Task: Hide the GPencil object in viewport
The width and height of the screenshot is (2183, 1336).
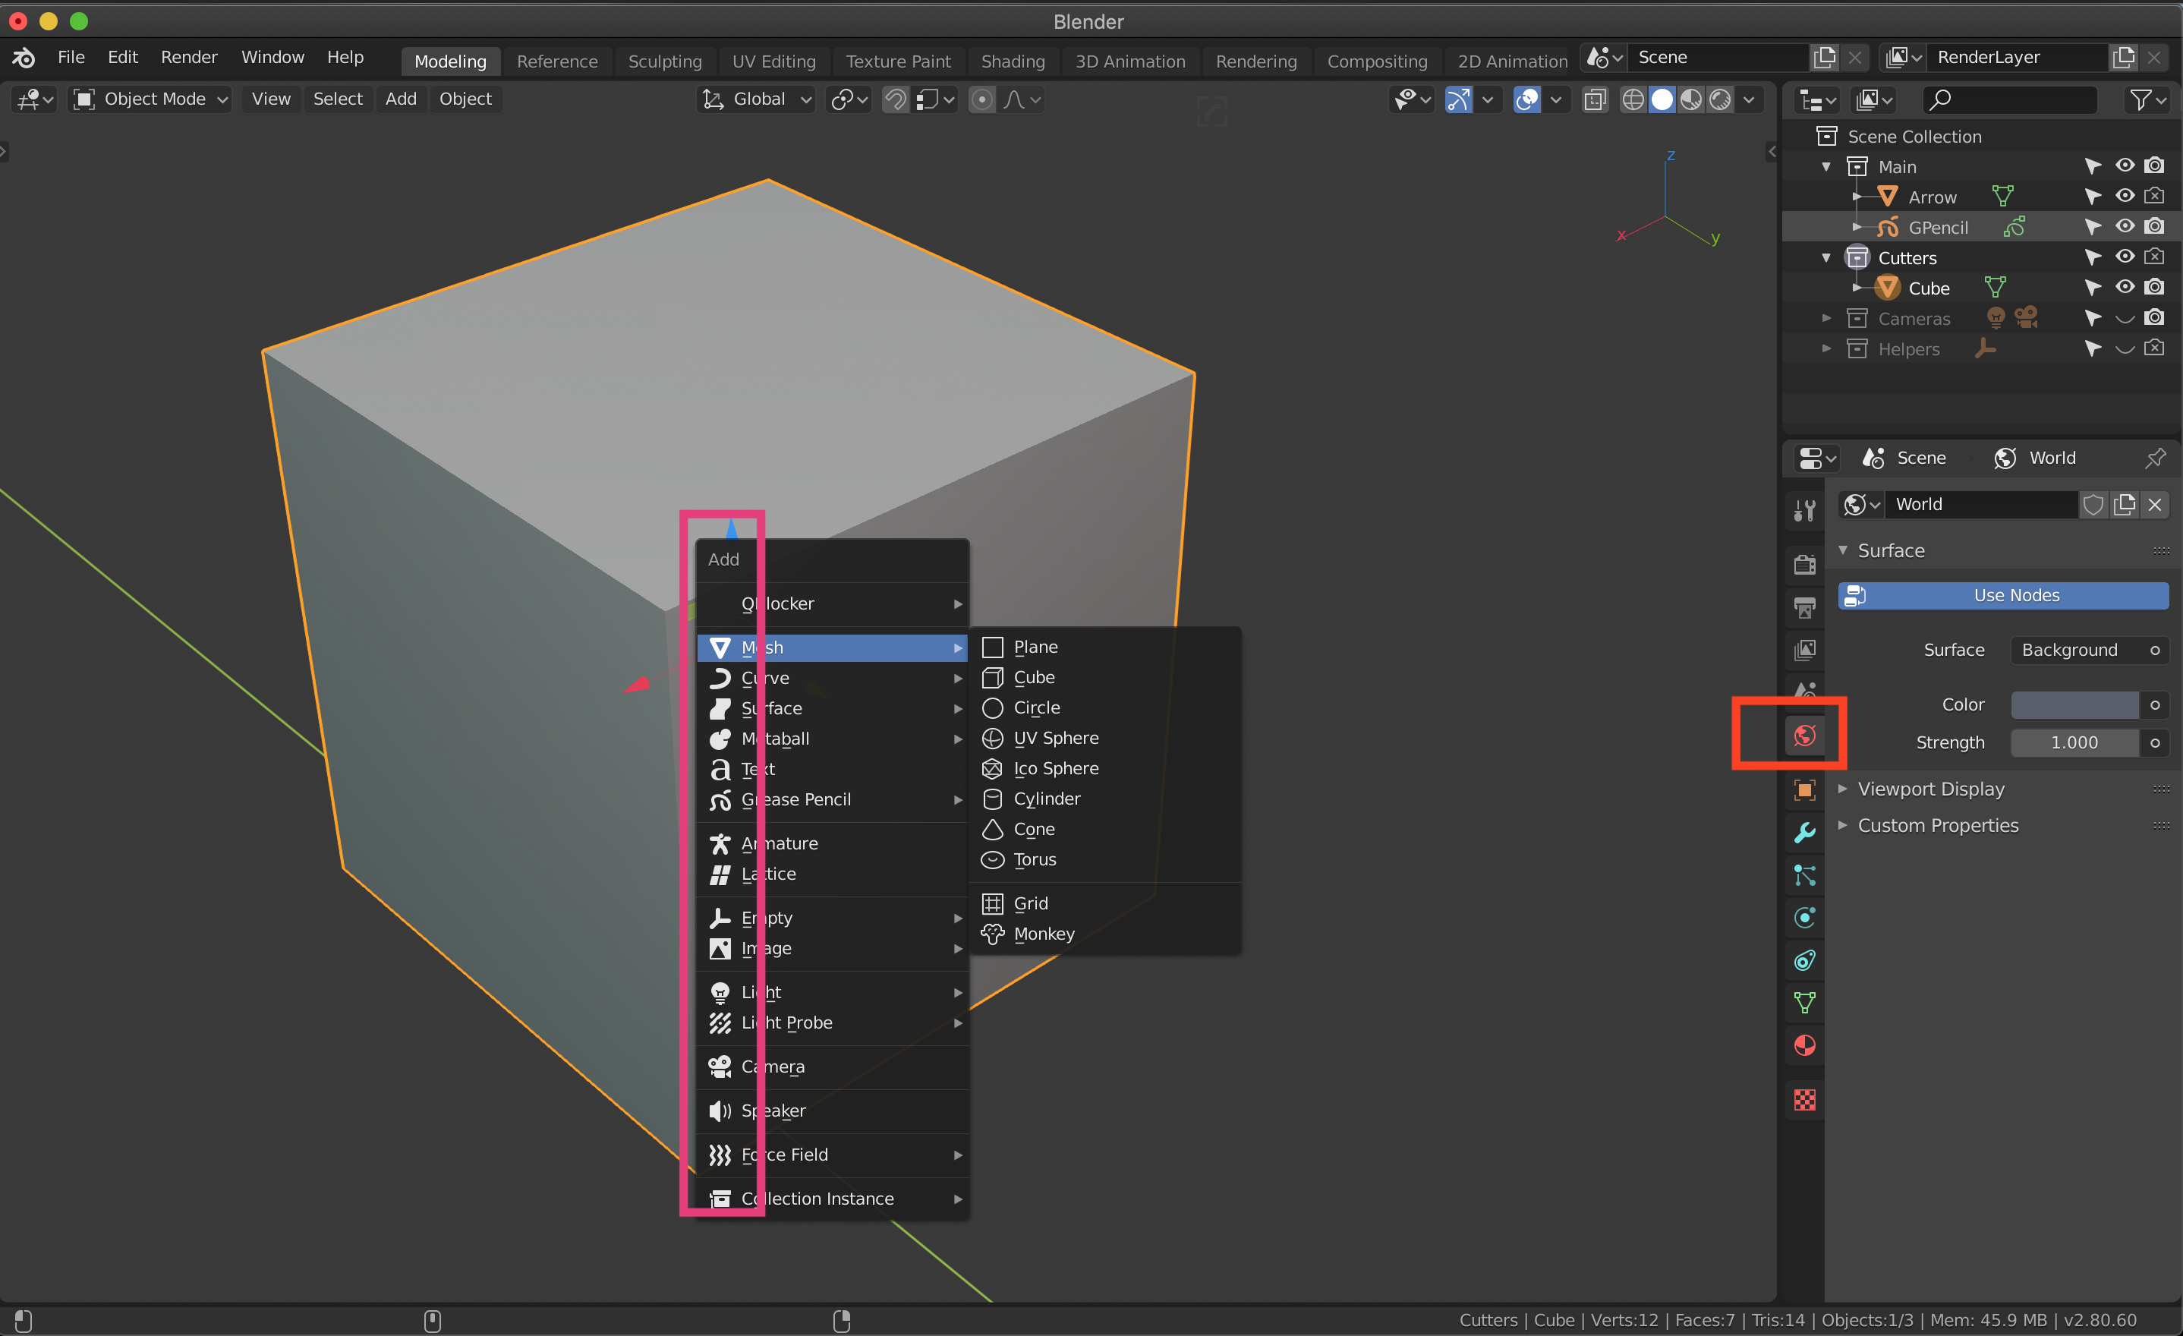Action: [2125, 227]
